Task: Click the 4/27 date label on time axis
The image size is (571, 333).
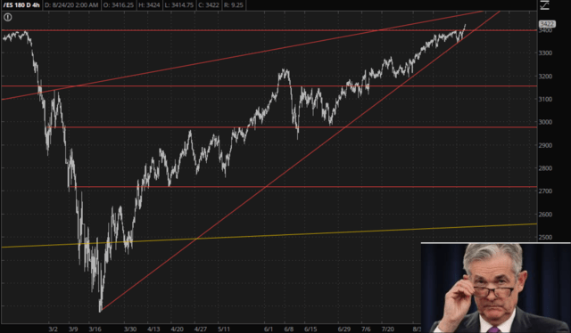Action: coord(200,329)
